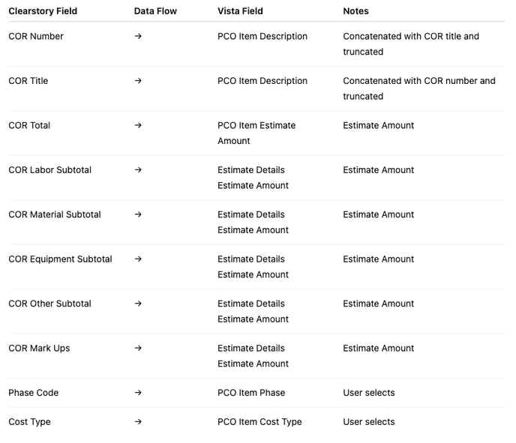
Task: Click the PCO Item Cost Type cell
Action: [259, 422]
